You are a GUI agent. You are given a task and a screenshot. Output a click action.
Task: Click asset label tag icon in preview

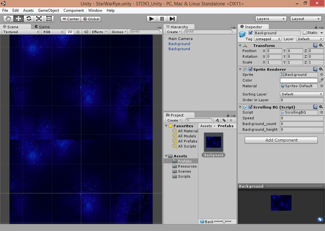click(320, 219)
